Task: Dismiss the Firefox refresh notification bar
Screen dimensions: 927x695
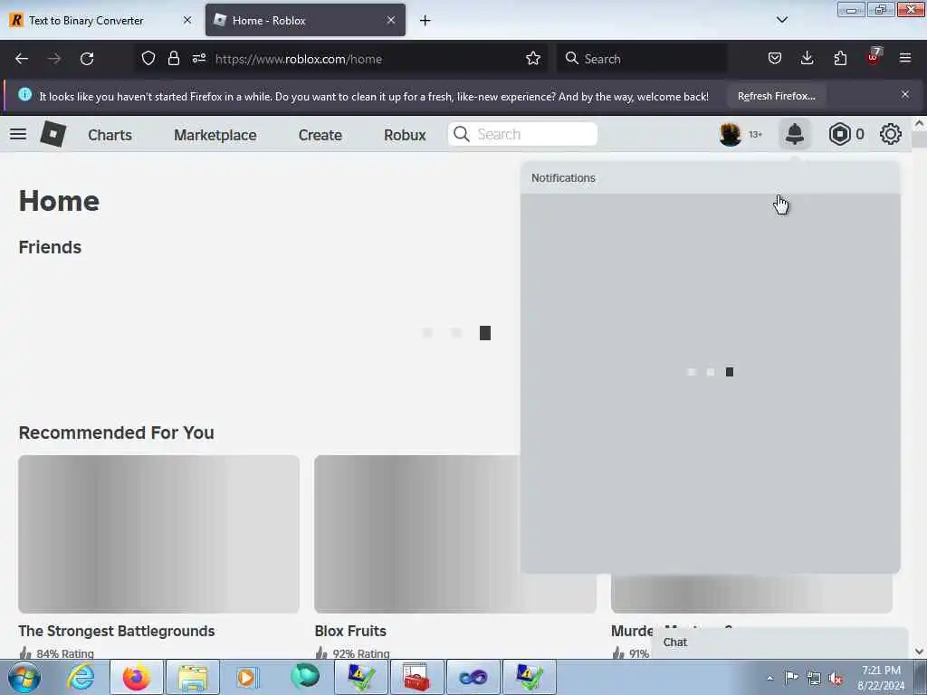Action: tap(905, 94)
